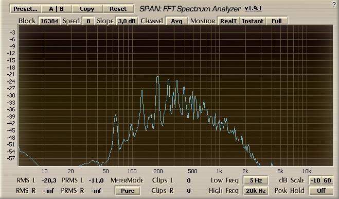Change dB Scale range value 60
This screenshot has width=339, height=199.
coord(327,180)
